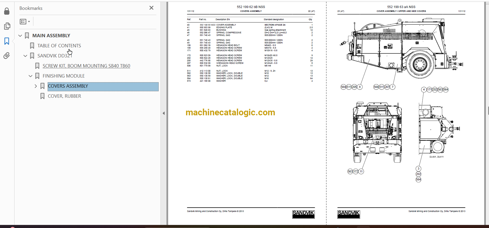Click bookmark icon beside COVERS ASSEMBLY
The height and width of the screenshot is (228, 489).
click(42, 86)
